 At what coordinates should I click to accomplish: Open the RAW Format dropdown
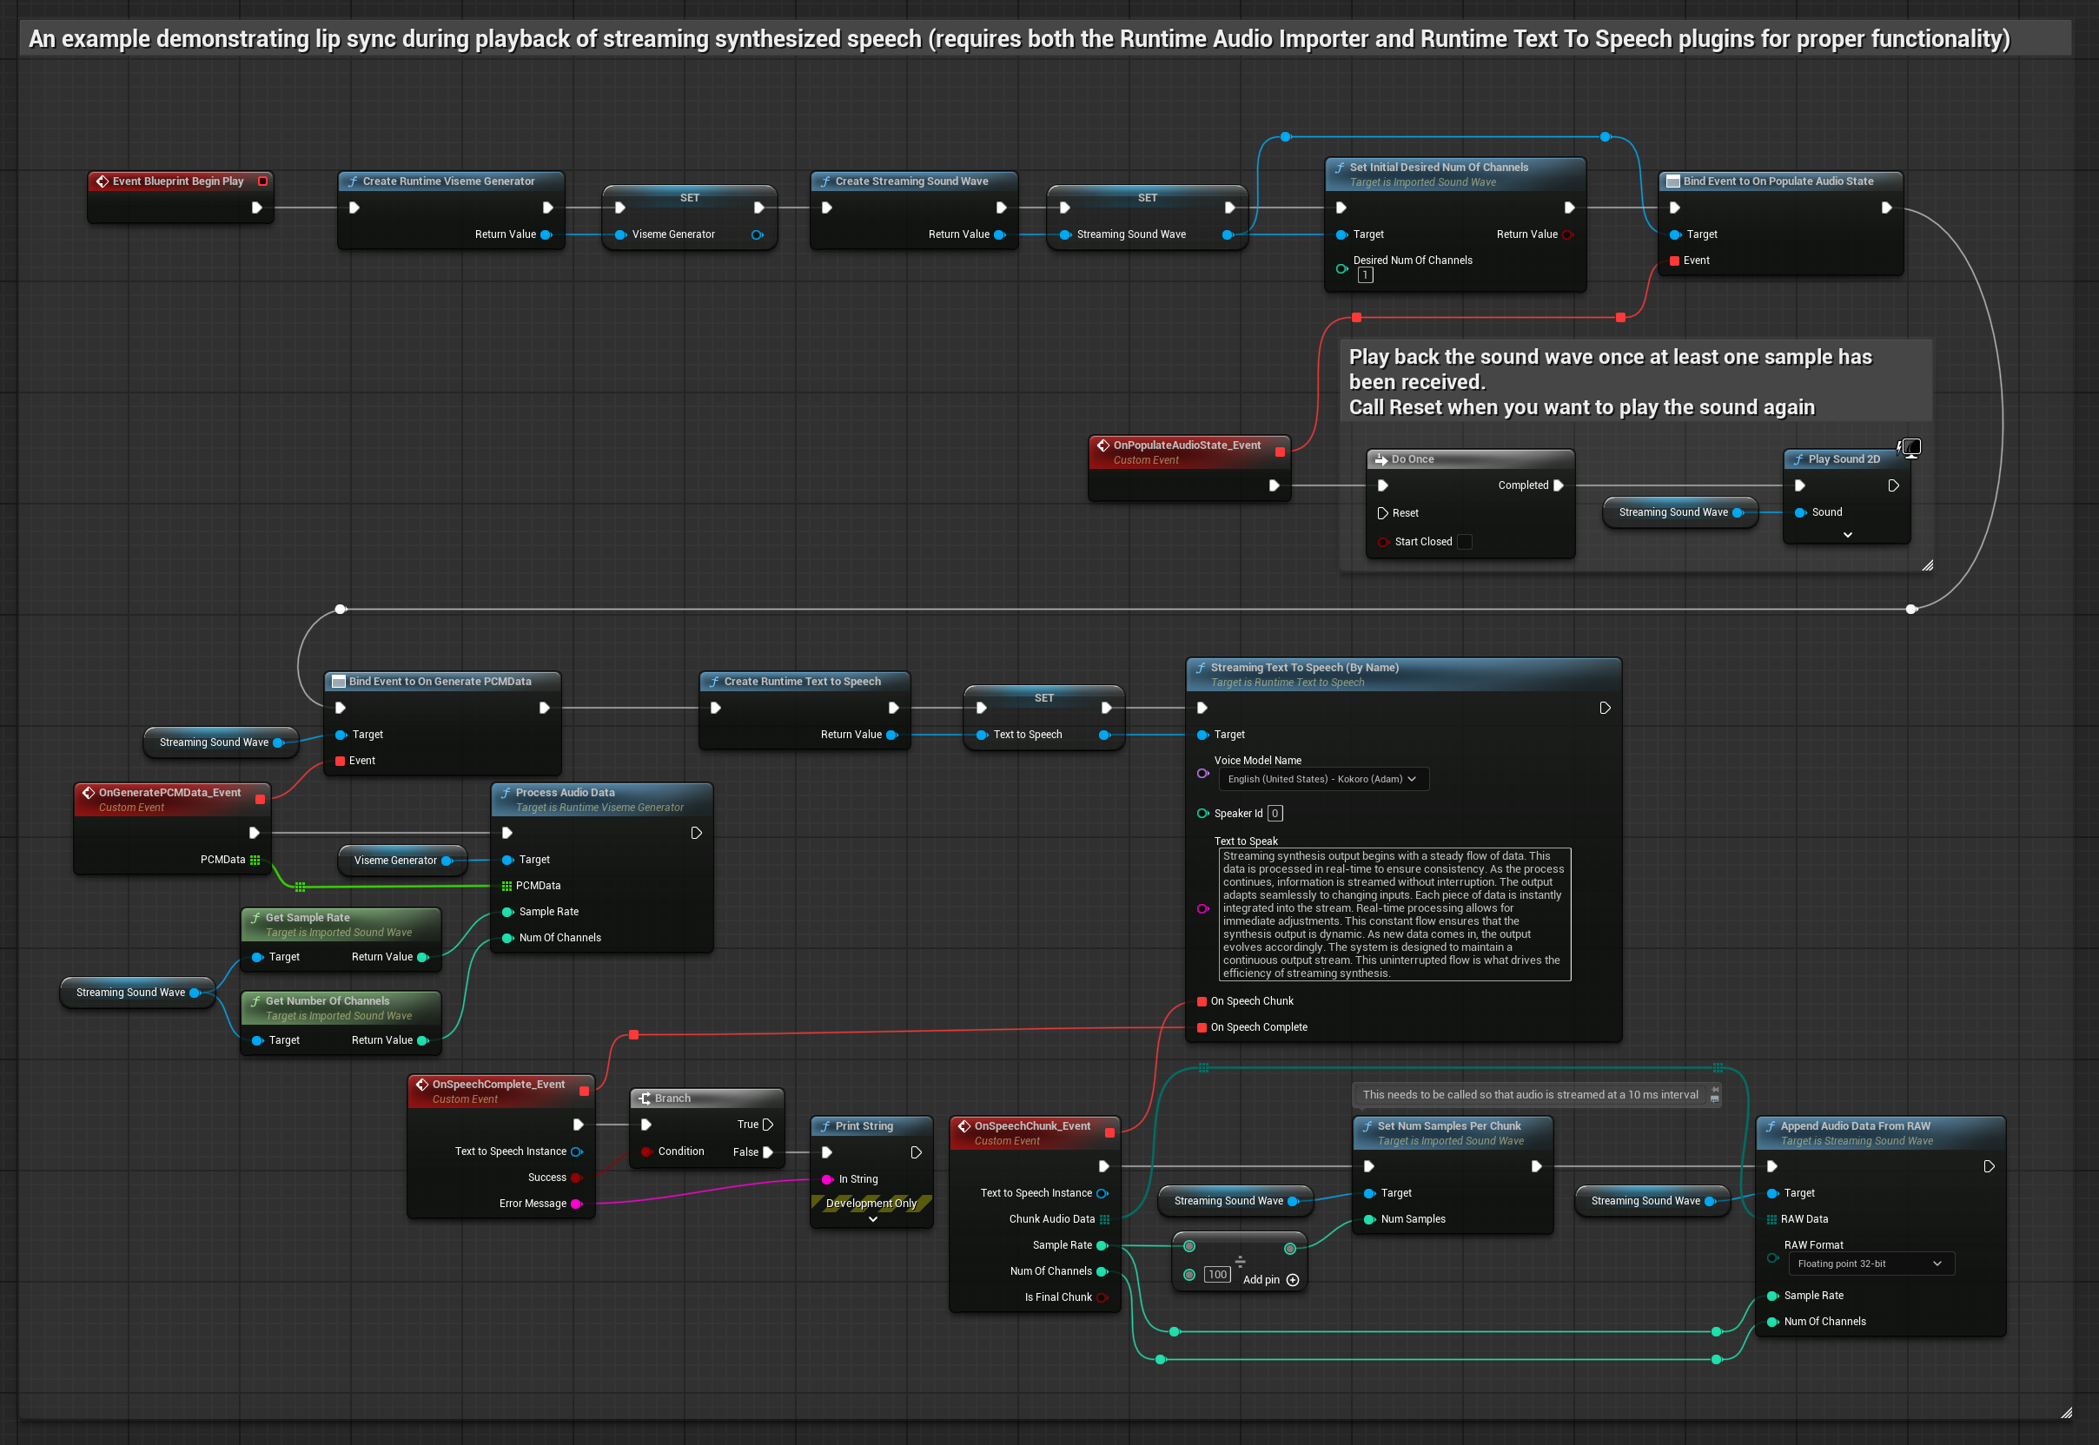[1871, 1264]
